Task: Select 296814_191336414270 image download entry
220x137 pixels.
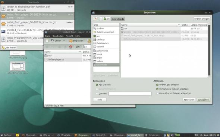Action: [x=22, y=32]
